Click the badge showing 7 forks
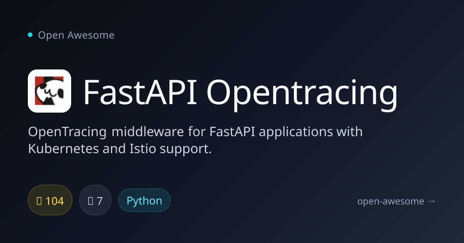Screen dimensions: 464x243 coord(95,200)
